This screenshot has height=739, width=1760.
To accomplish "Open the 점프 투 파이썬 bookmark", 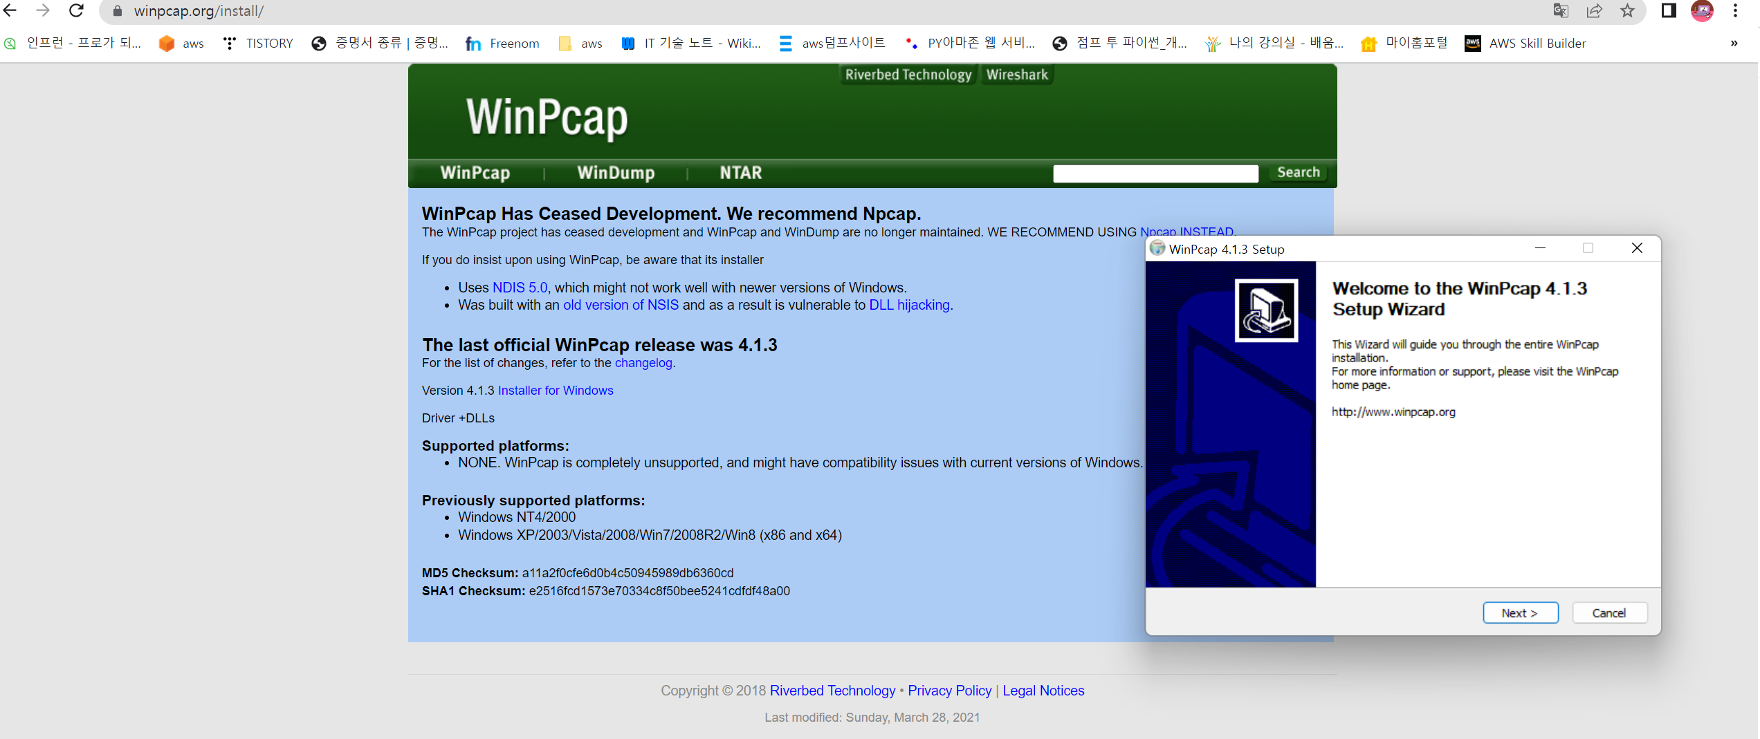I will tap(1119, 43).
